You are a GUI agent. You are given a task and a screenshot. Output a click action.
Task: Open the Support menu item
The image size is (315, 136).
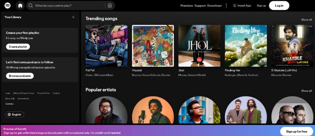200,6
